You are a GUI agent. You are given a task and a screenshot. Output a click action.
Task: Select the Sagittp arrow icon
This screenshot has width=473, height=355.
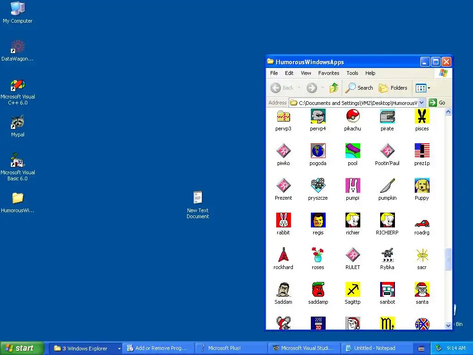coord(352,289)
